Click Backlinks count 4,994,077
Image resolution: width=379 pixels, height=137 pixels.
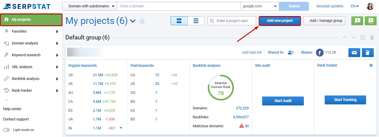241,117
